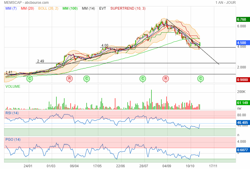Click the 24/01 date axis label
250x169 pixels.
point(28,166)
